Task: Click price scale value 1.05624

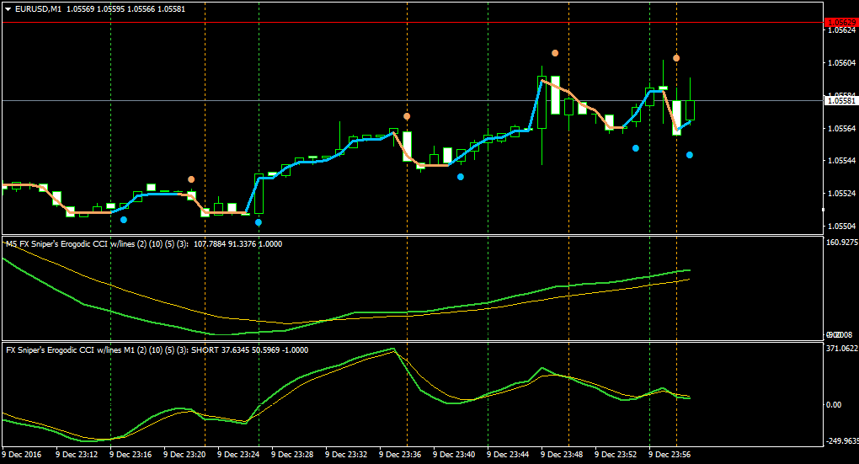Action: pyautogui.click(x=841, y=30)
